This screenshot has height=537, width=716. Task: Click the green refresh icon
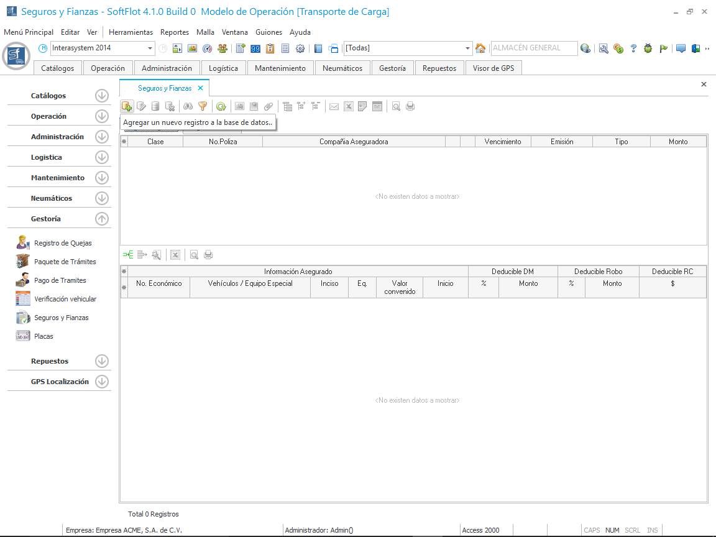[221, 106]
